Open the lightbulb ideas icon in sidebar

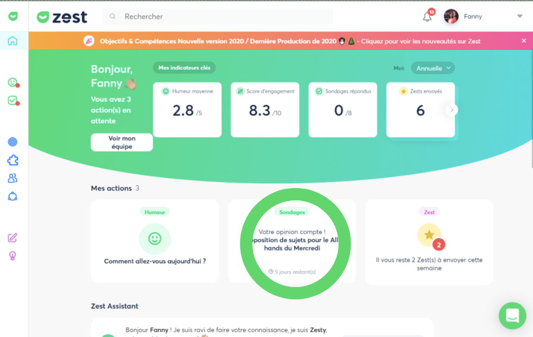13,255
